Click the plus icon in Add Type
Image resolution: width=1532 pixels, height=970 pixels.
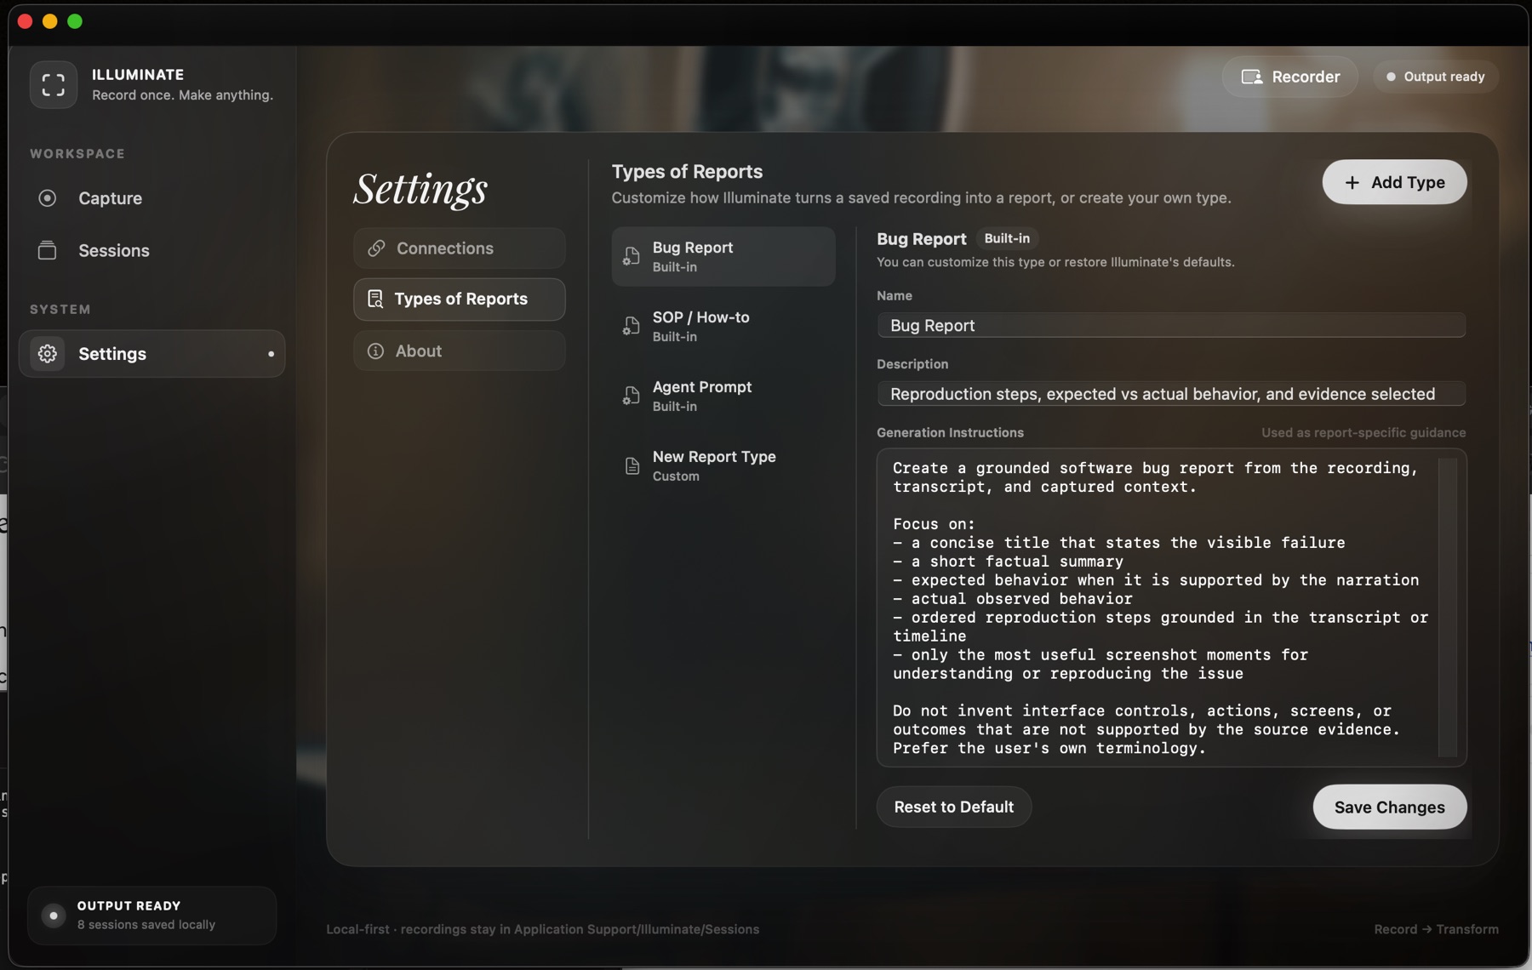pyautogui.click(x=1352, y=182)
